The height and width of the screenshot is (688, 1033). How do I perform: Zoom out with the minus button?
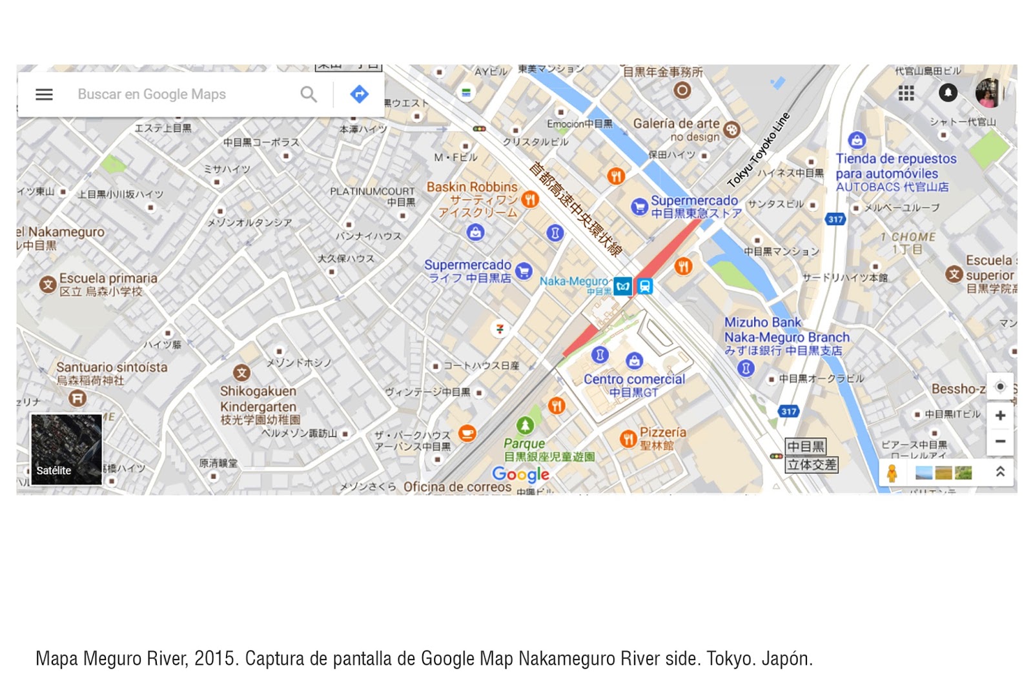[x=1000, y=441]
